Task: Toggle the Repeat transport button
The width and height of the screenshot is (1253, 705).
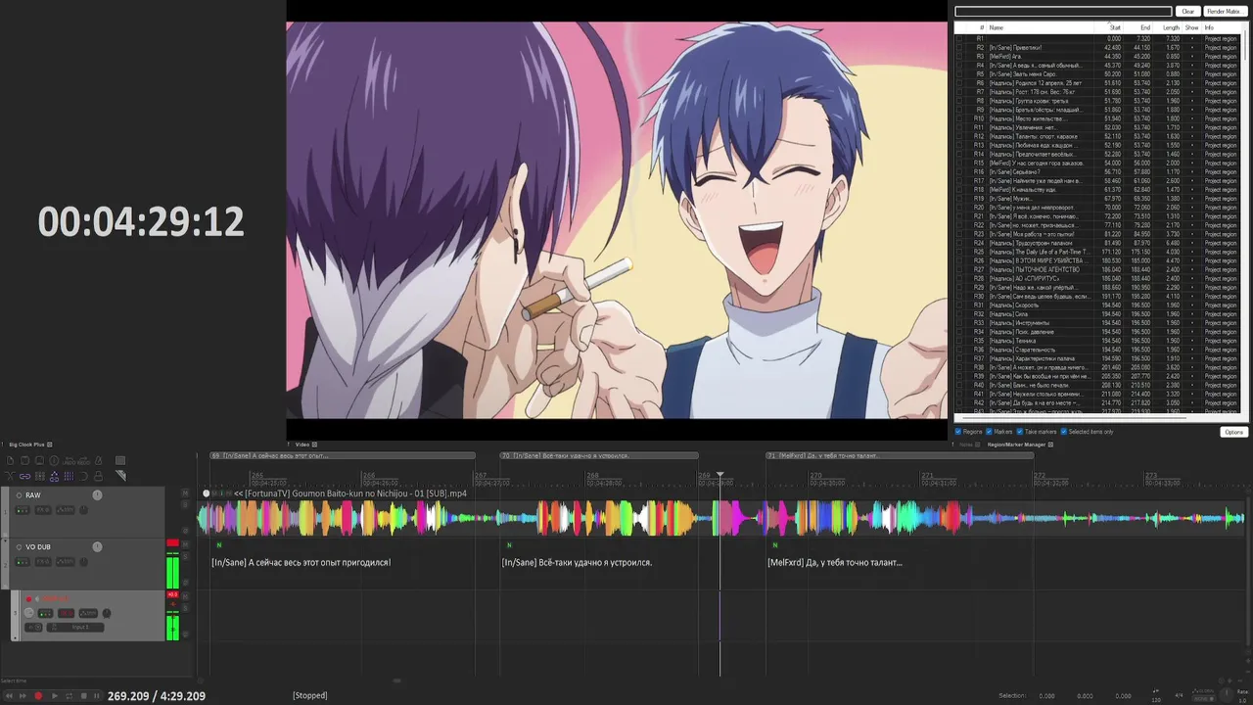Action: pyautogui.click(x=69, y=695)
